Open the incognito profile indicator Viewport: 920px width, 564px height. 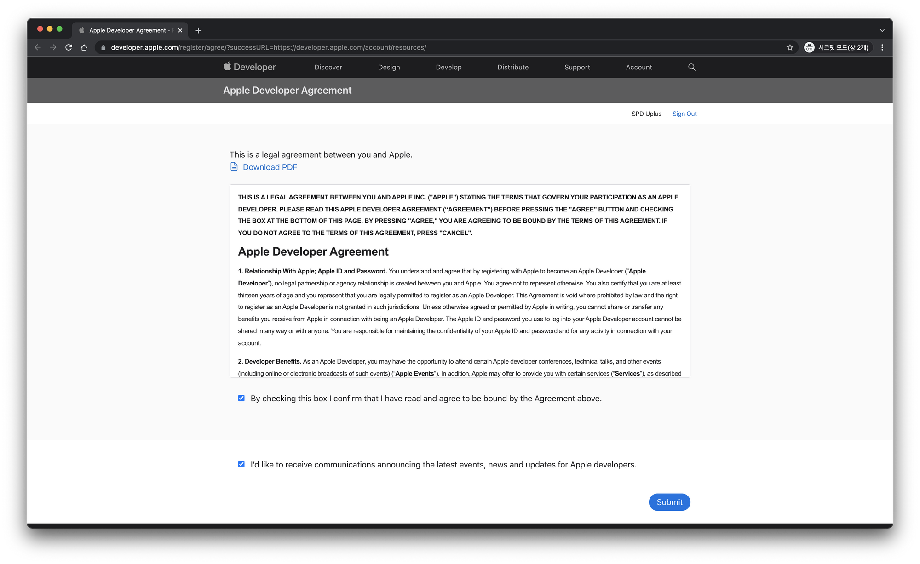click(837, 47)
